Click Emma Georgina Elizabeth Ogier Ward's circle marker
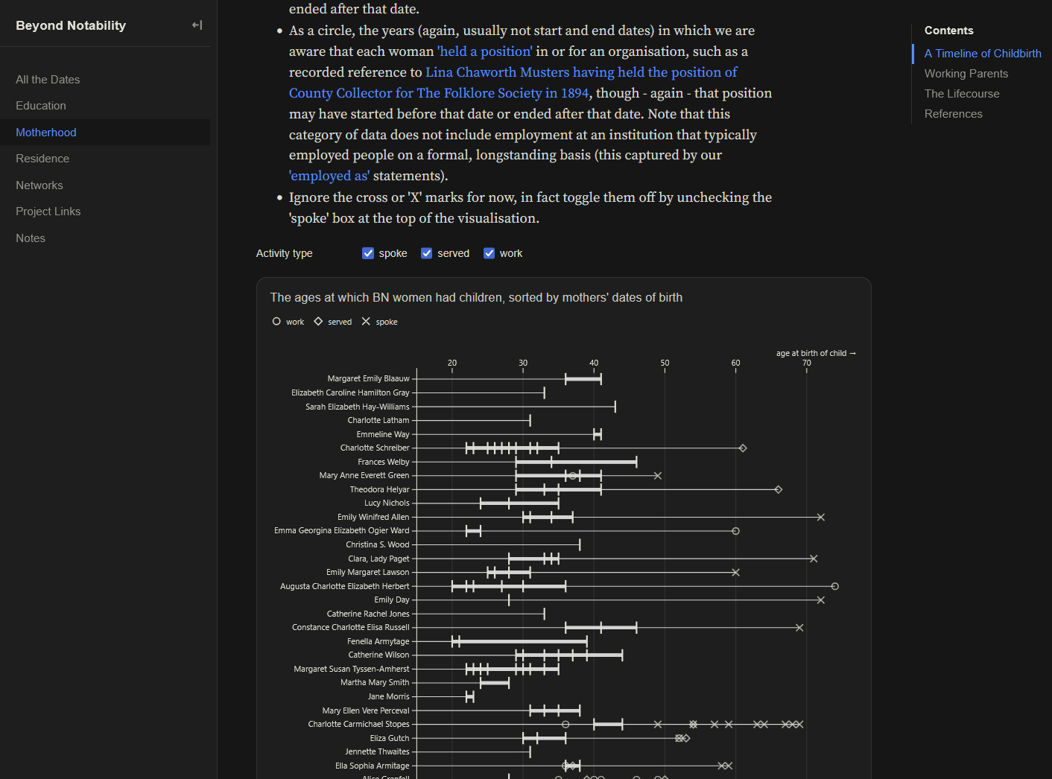 click(x=736, y=531)
